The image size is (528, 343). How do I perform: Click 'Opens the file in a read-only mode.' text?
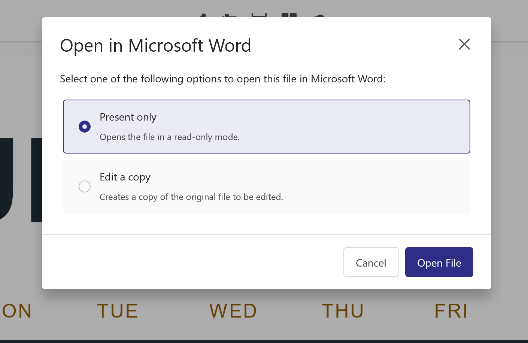pos(170,137)
